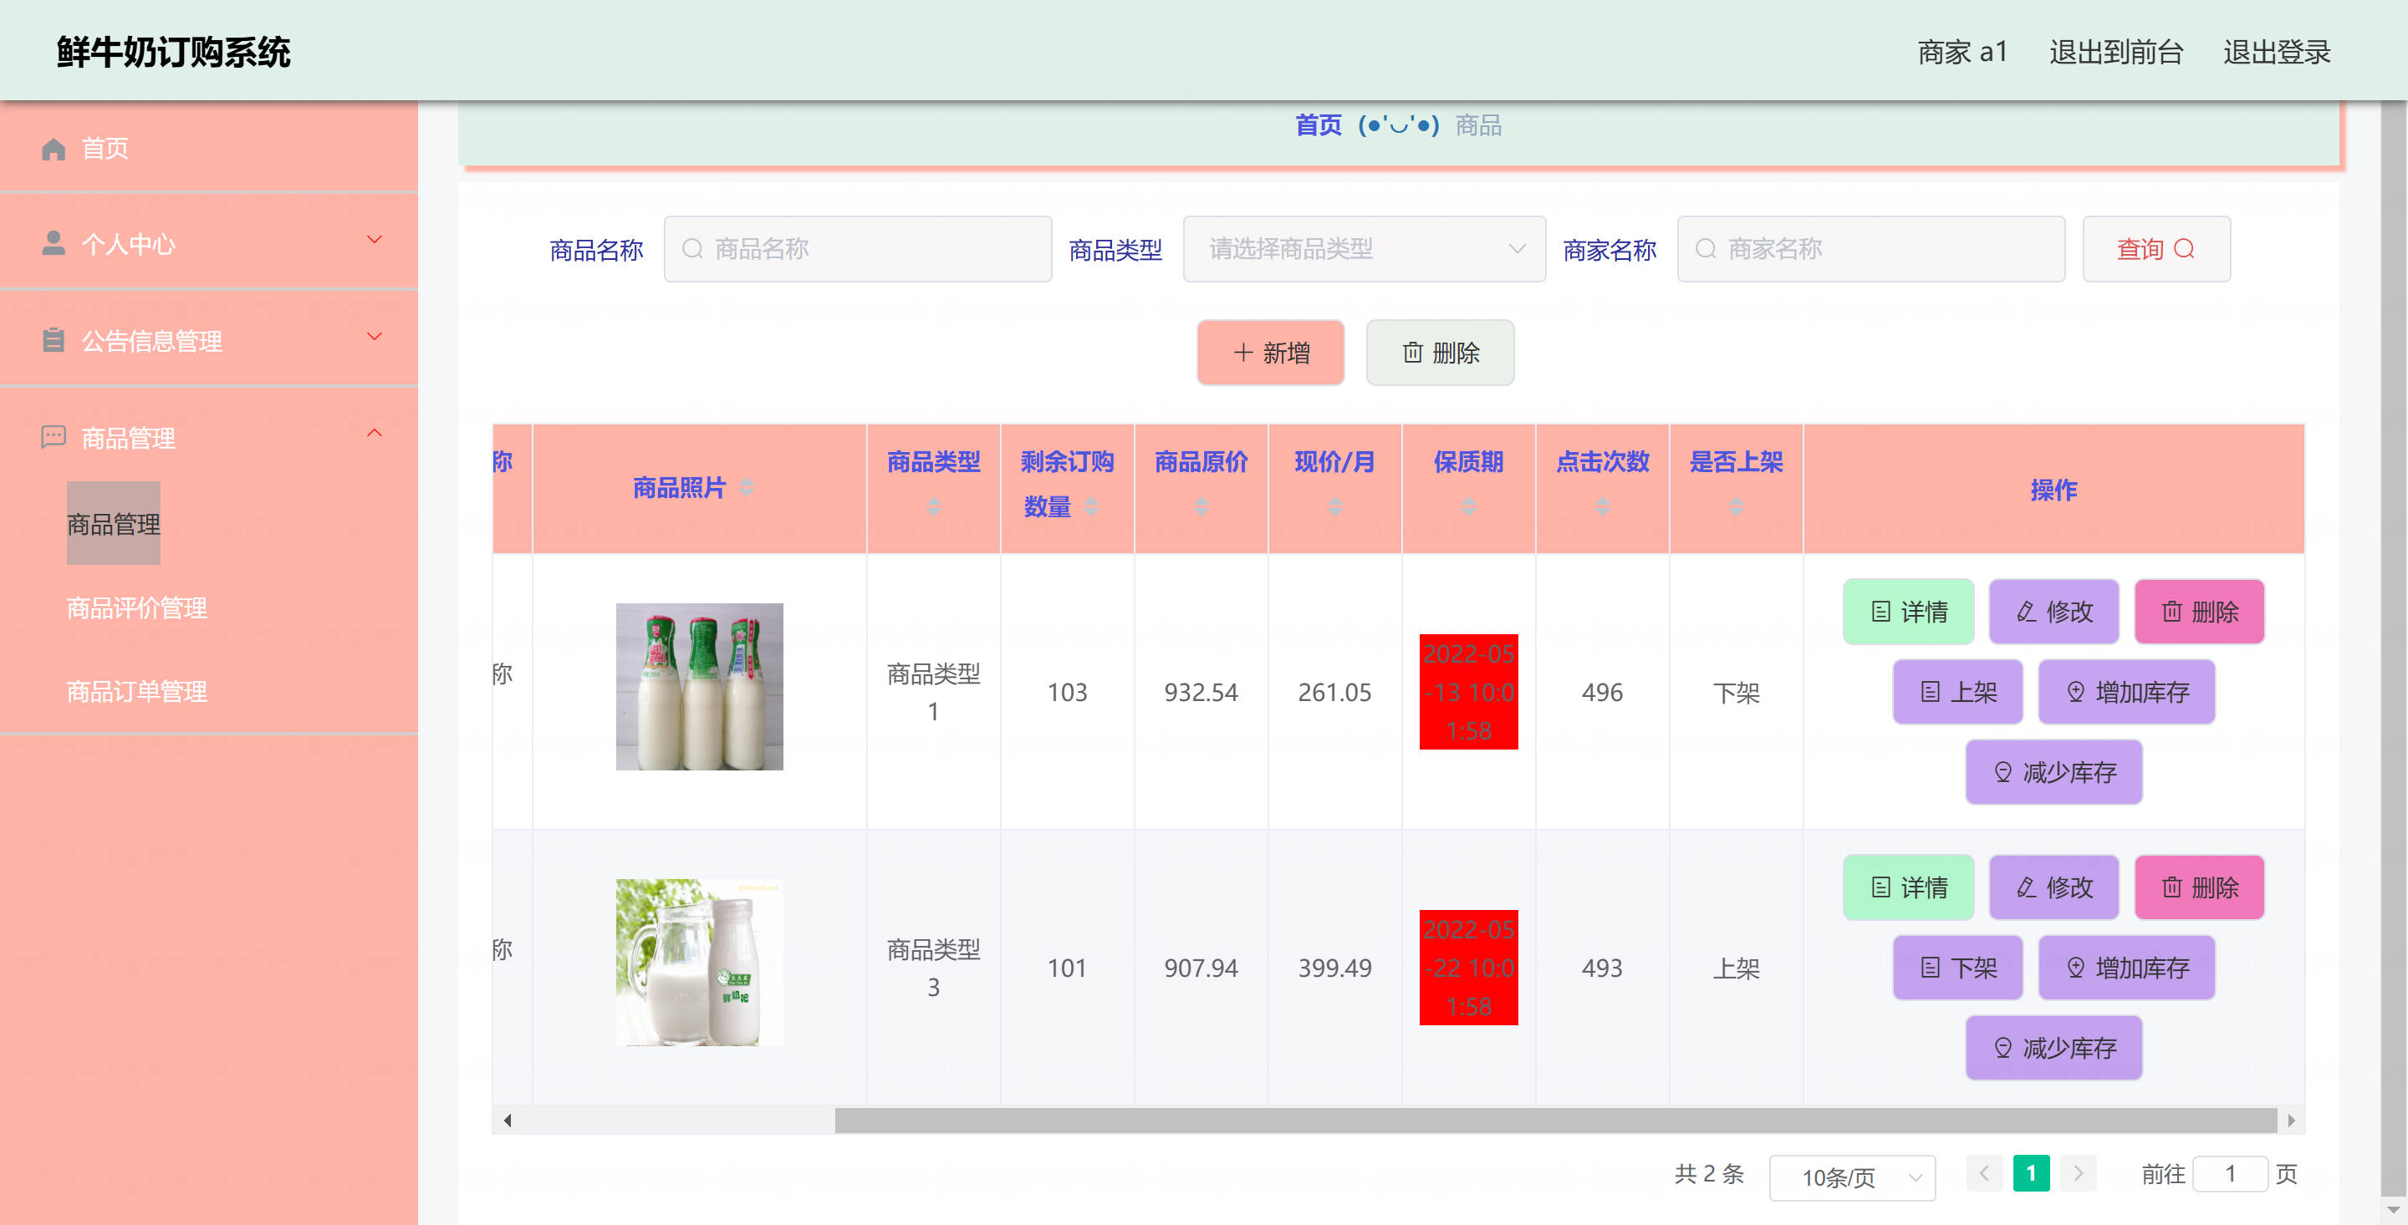Click the 496 click count cell
The image size is (2408, 1225).
(x=1602, y=691)
